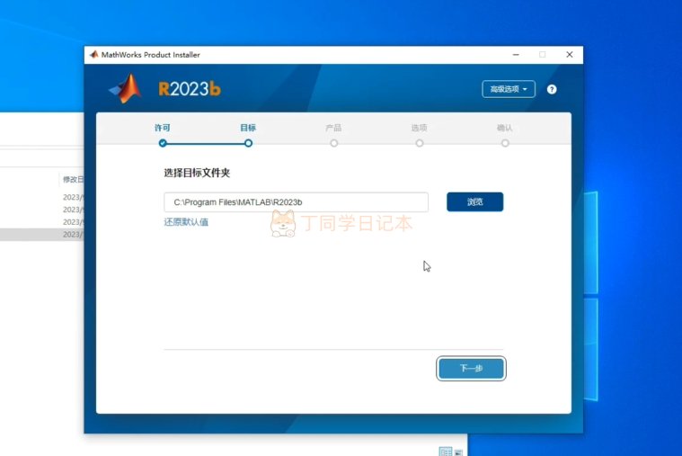
Task: Click the current 目标 step circle
Action: [248, 143]
